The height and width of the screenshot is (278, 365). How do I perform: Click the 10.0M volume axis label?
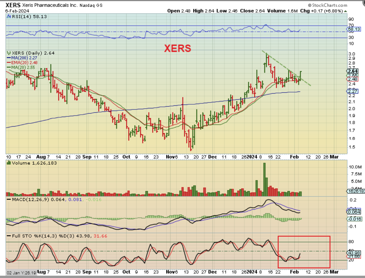point(355,167)
